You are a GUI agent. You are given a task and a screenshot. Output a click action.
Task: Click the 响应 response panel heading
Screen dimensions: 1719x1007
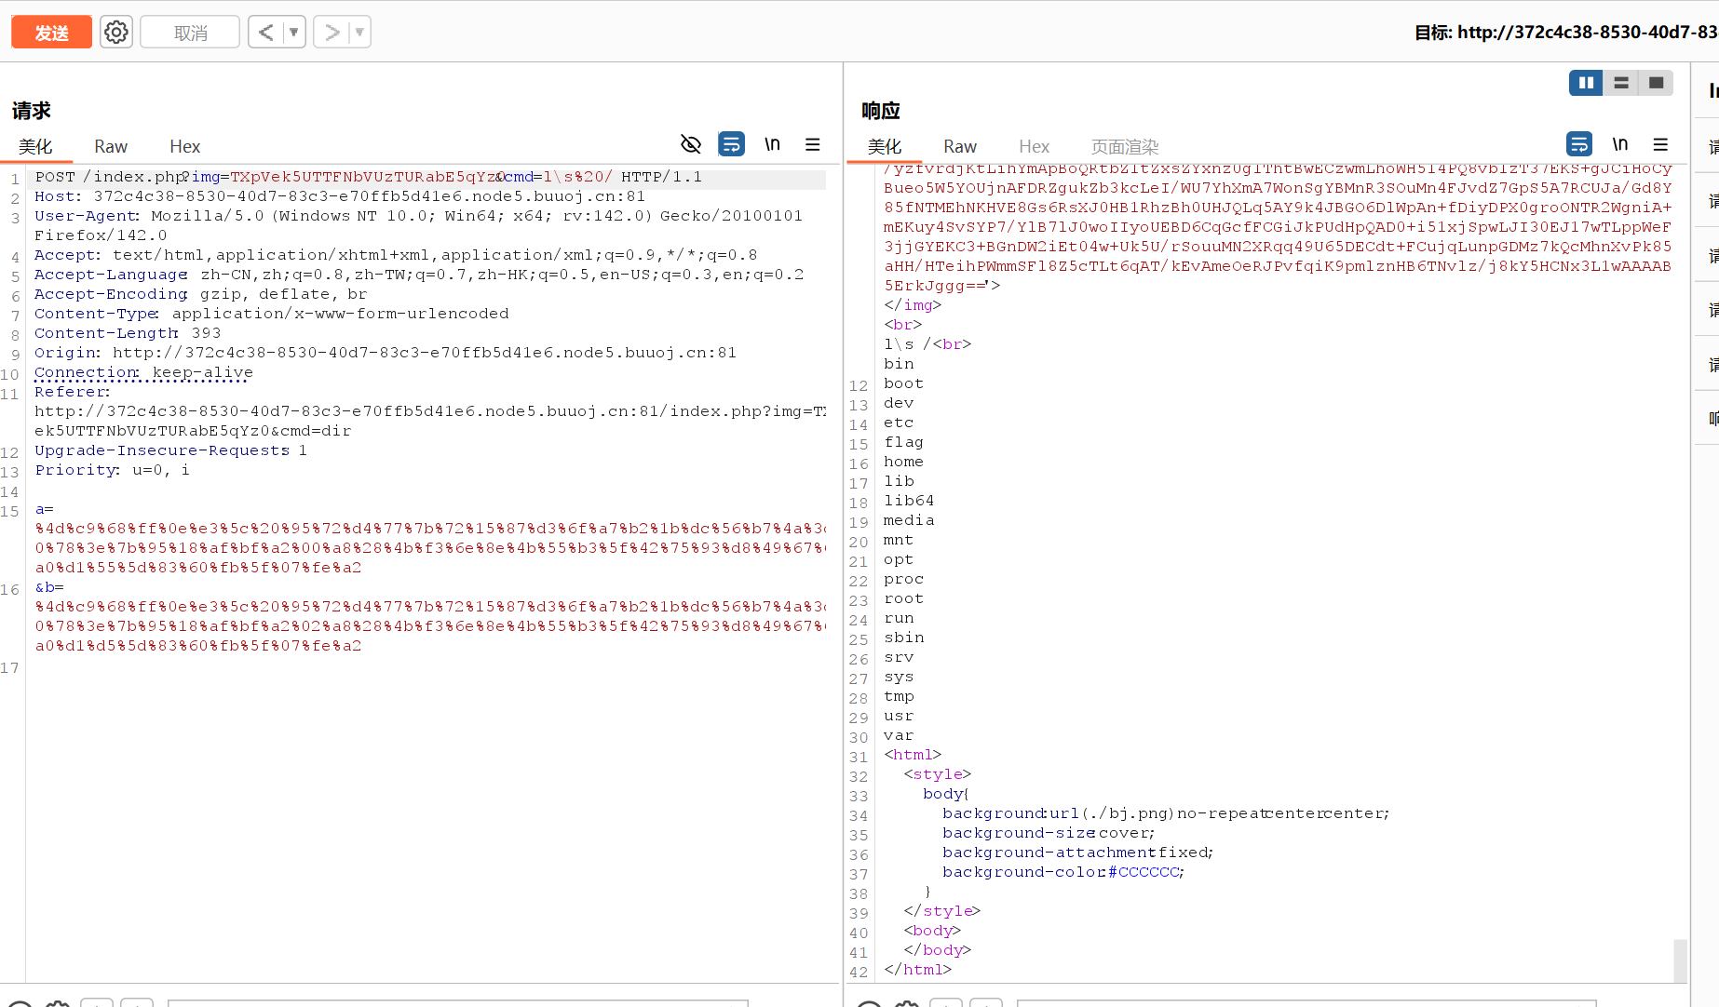point(881,111)
